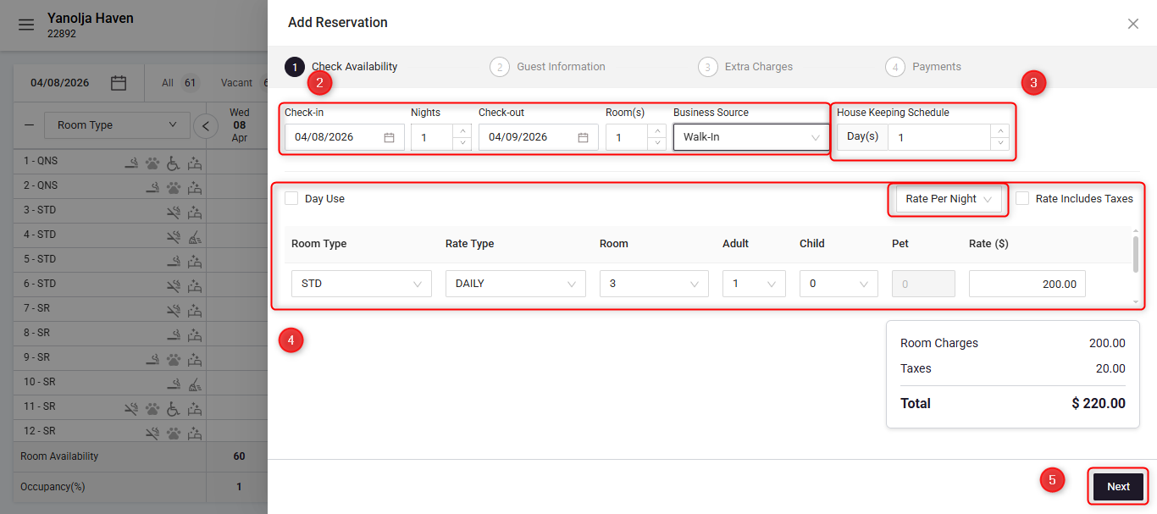The image size is (1157, 514).
Task: Increase House Keeping Day(s) with up arrow
Action: click(x=1000, y=130)
